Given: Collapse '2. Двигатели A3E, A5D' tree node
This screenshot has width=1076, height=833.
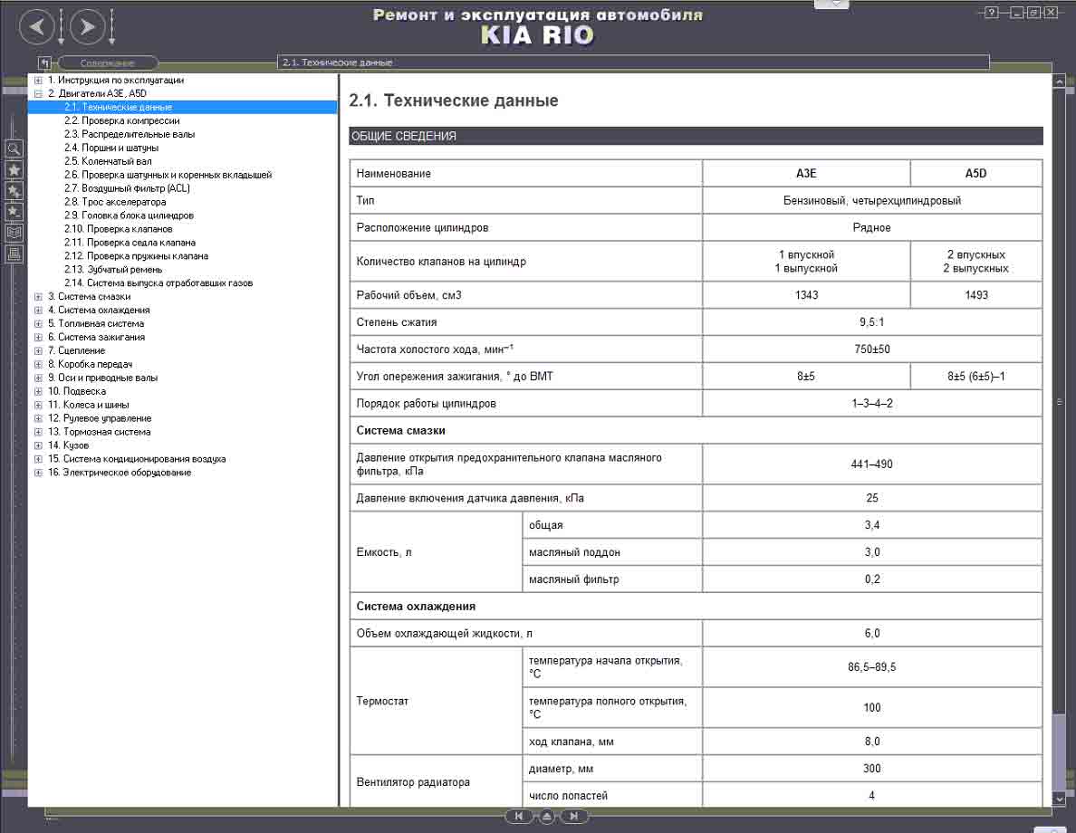Looking at the screenshot, I should coord(38,93).
